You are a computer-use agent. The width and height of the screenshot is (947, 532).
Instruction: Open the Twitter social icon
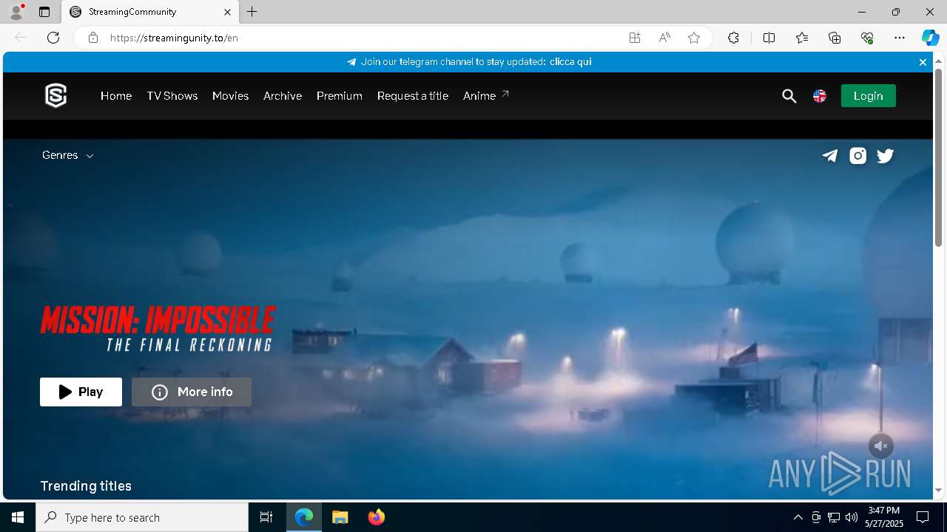click(x=886, y=156)
